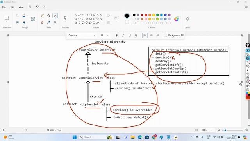Click the rectangular Selection tool
This screenshot has height=141, width=250.
[x=7, y=17]
